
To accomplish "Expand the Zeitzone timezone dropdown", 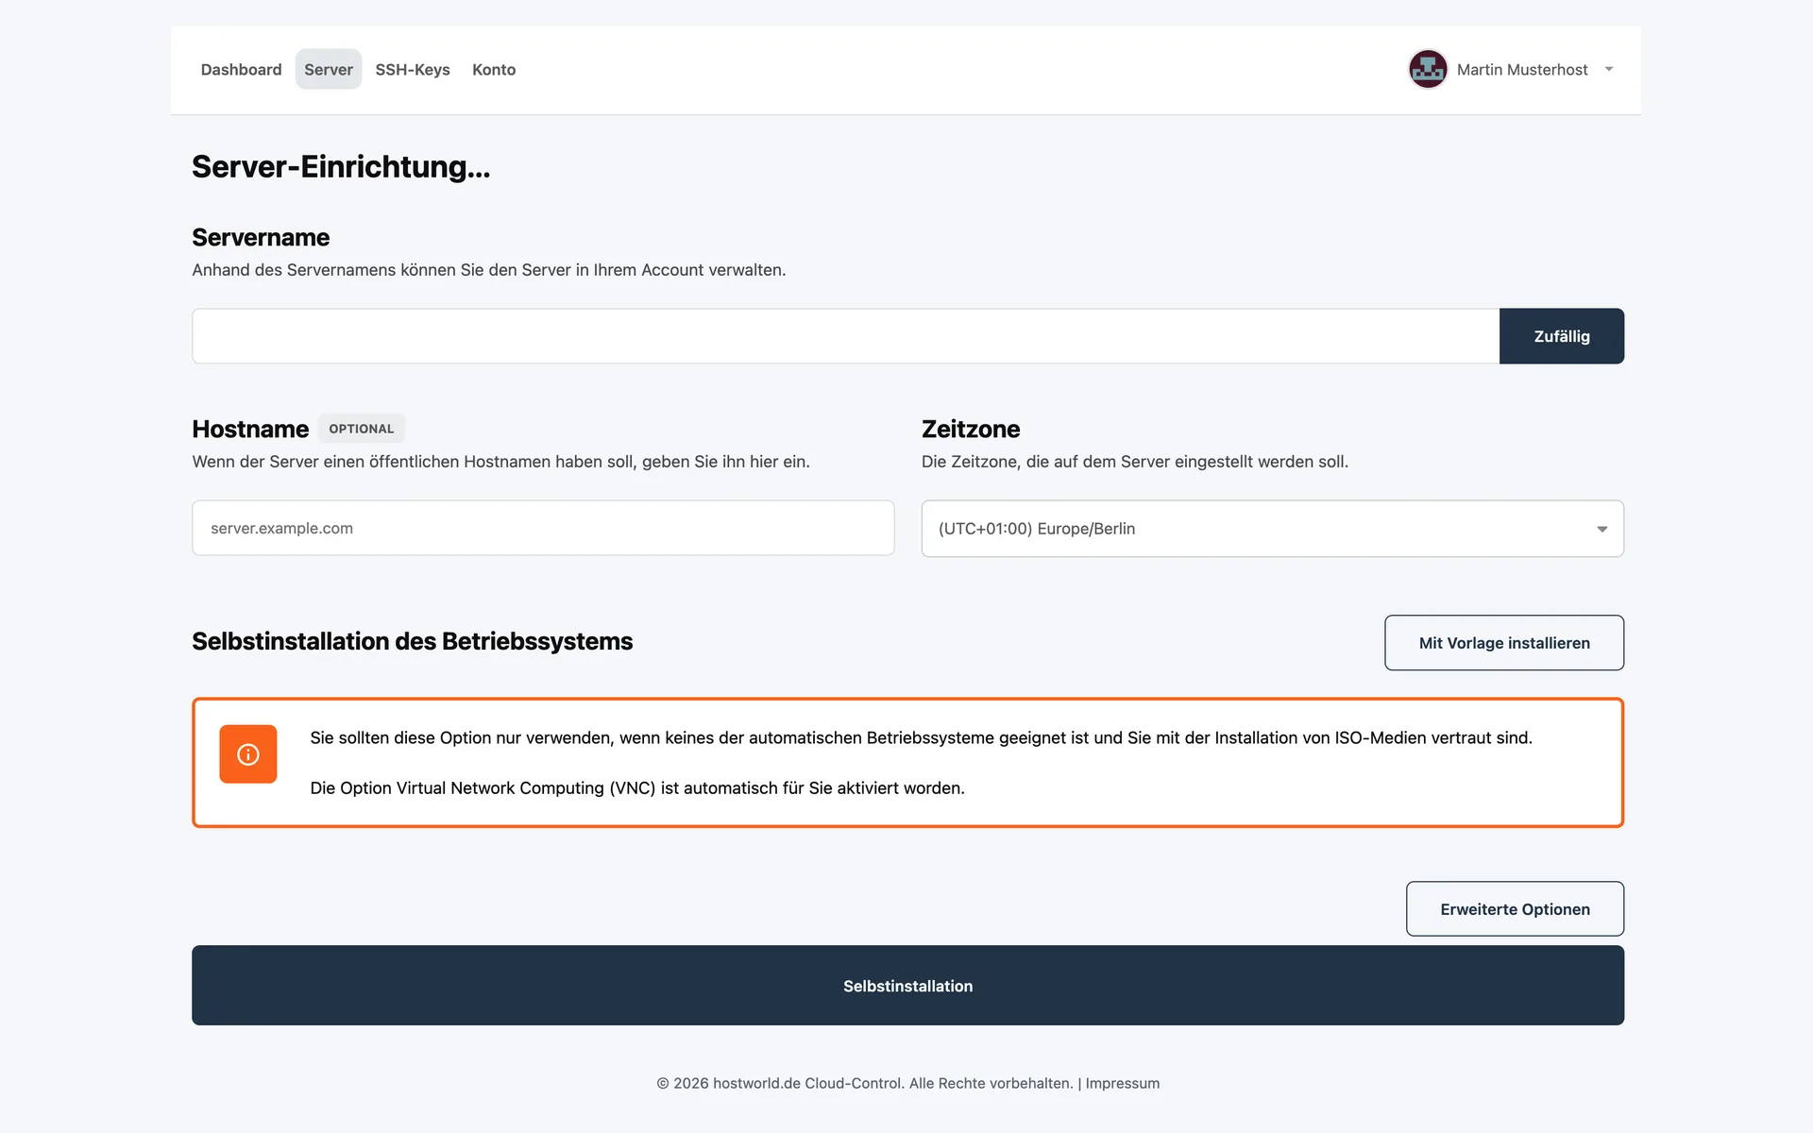I will 1272,529.
